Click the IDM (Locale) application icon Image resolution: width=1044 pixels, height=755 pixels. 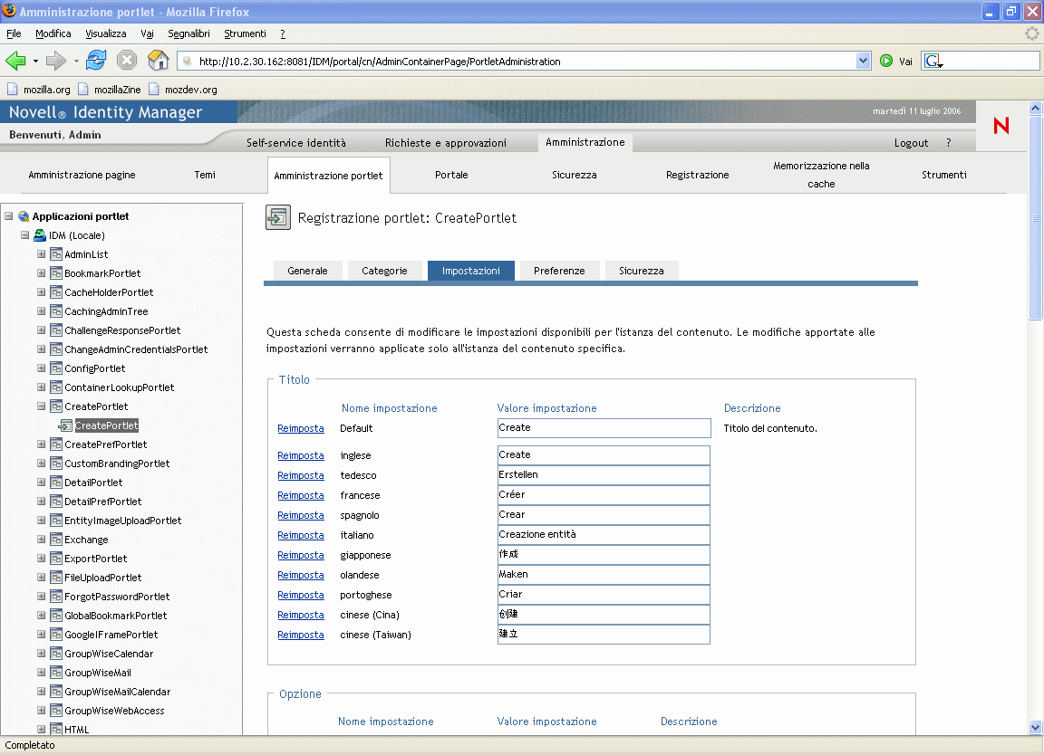pos(40,235)
